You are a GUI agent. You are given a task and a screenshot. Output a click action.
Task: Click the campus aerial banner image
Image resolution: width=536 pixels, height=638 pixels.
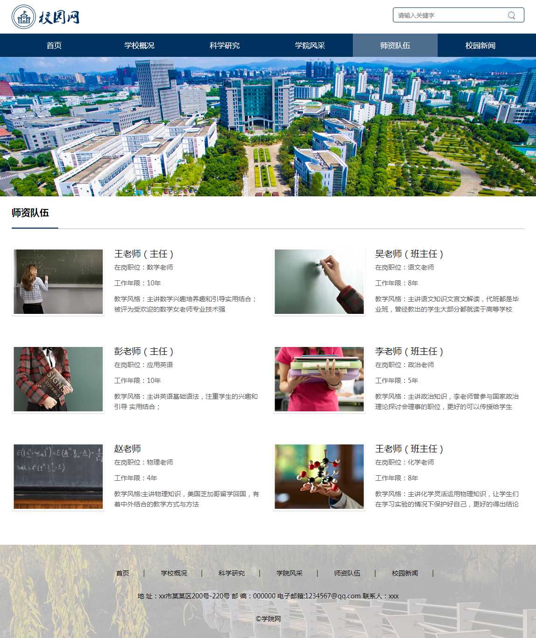pos(268,126)
